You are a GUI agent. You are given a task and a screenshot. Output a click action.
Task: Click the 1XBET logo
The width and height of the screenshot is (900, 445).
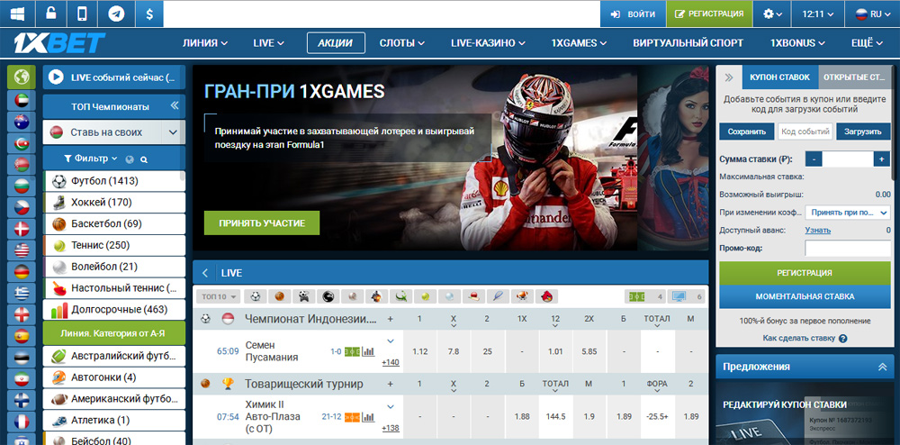click(59, 43)
